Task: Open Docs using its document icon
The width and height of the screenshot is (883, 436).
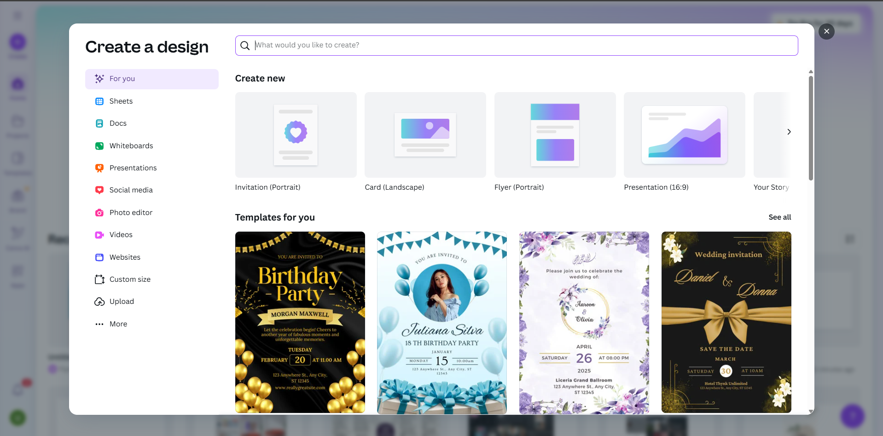Action: point(99,123)
